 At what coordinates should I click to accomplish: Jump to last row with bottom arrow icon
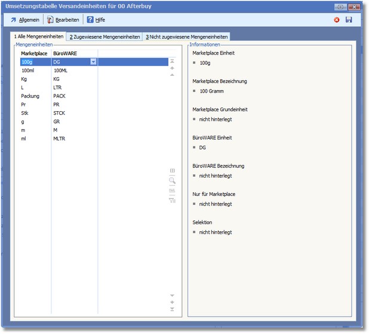(x=173, y=310)
